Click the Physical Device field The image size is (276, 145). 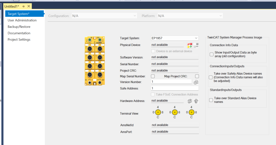click(x=167, y=45)
